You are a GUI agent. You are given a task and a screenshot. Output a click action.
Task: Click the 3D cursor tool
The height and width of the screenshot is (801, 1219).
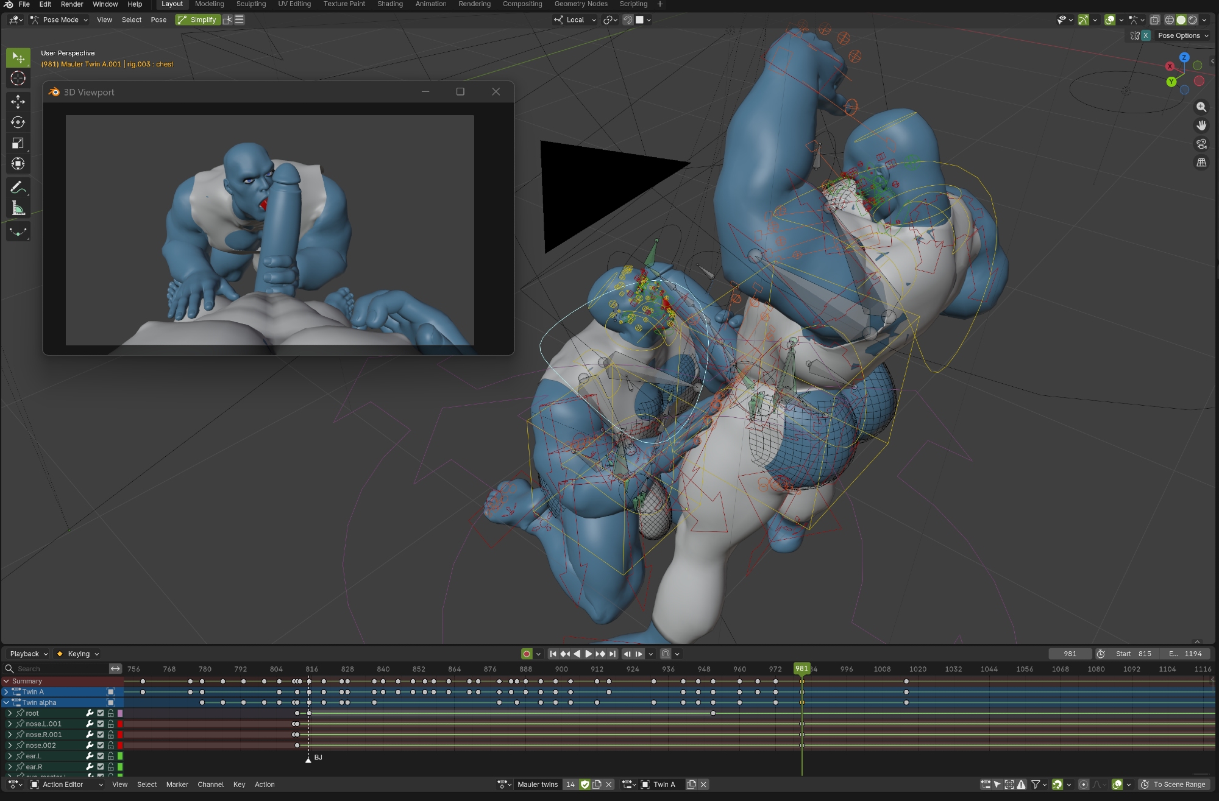tap(18, 79)
